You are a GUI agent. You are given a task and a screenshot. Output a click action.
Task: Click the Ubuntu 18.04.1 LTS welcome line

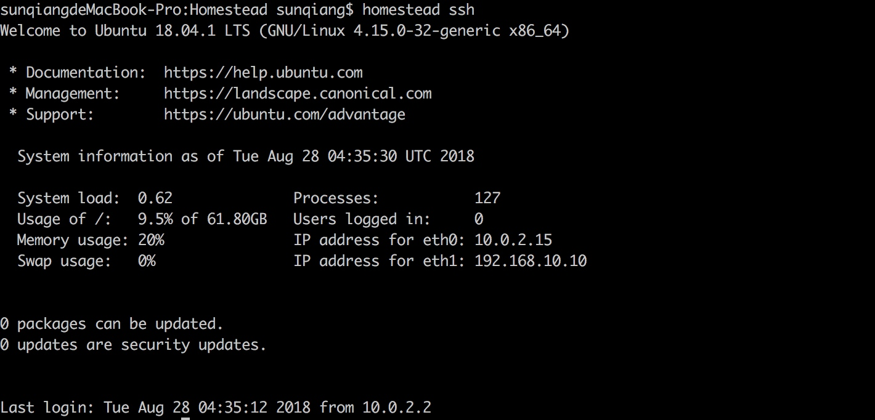(285, 31)
